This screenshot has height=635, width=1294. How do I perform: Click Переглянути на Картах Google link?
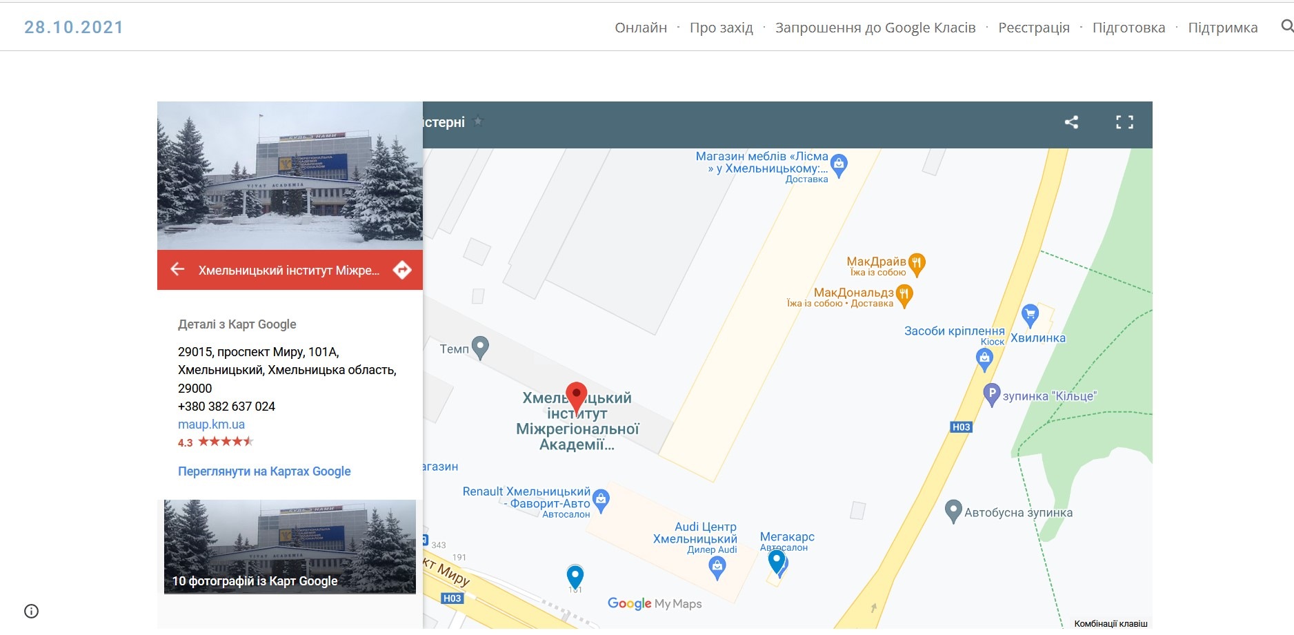pos(264,471)
